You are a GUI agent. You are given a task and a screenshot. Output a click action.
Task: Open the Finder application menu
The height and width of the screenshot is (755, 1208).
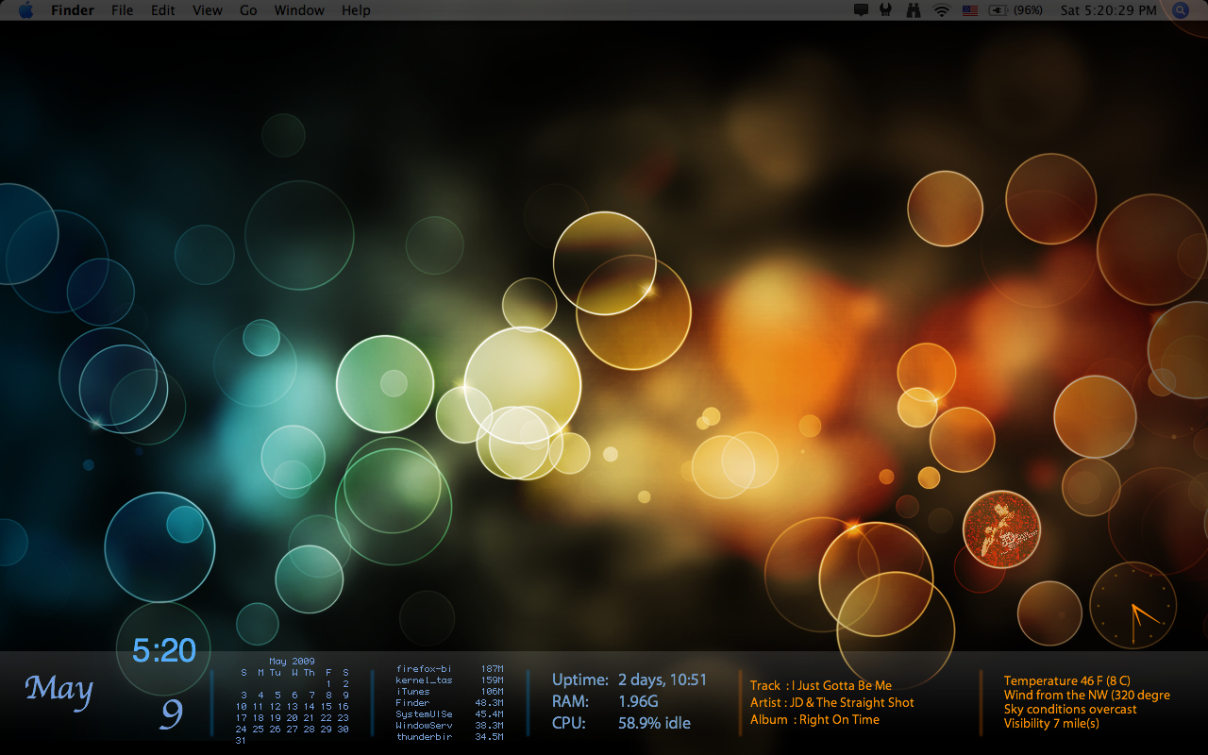coord(73,10)
